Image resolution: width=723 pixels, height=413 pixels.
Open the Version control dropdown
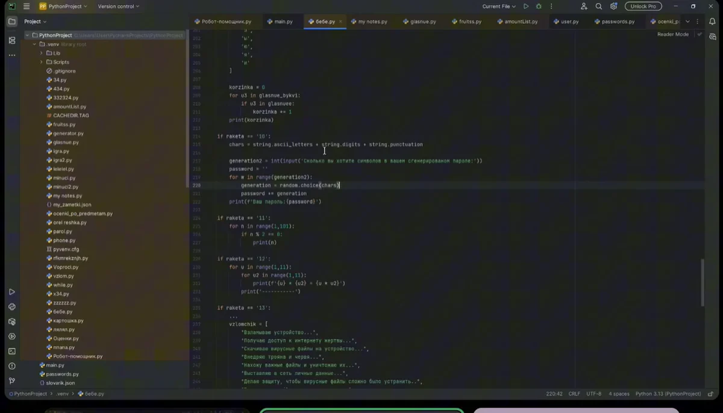(x=118, y=6)
